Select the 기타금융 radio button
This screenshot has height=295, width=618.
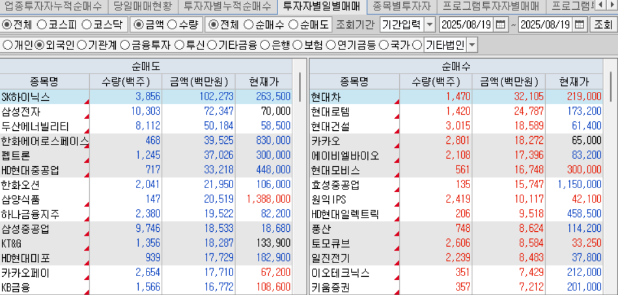tap(212, 45)
